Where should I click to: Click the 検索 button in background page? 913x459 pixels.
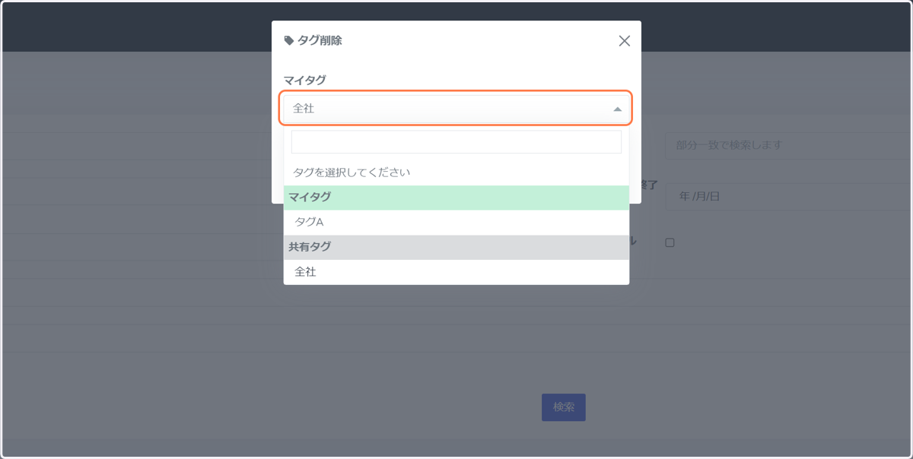pyautogui.click(x=564, y=407)
